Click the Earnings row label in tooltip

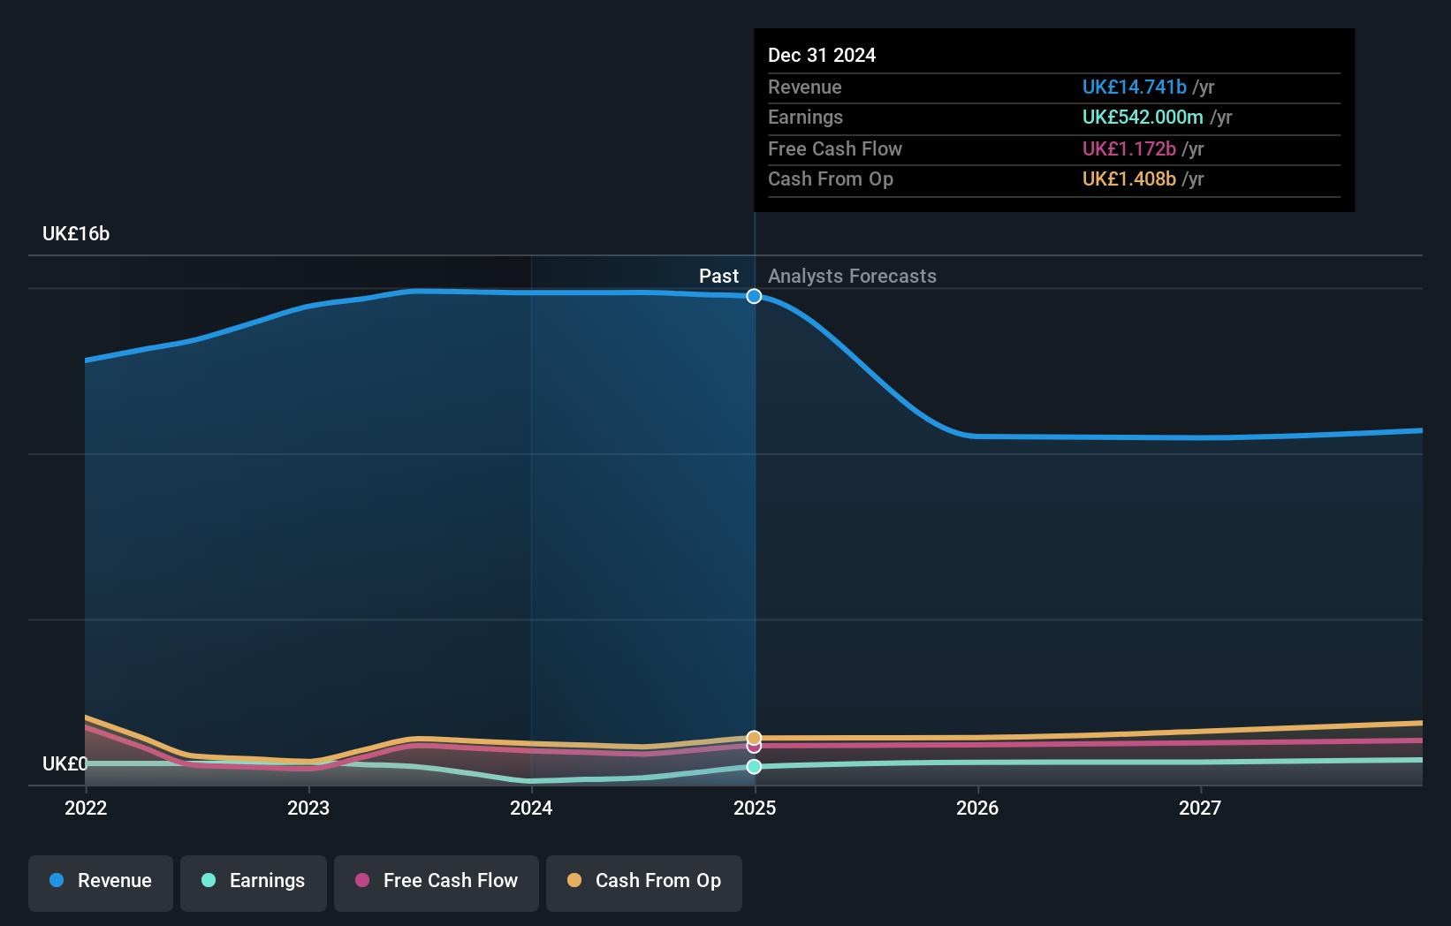(x=805, y=117)
